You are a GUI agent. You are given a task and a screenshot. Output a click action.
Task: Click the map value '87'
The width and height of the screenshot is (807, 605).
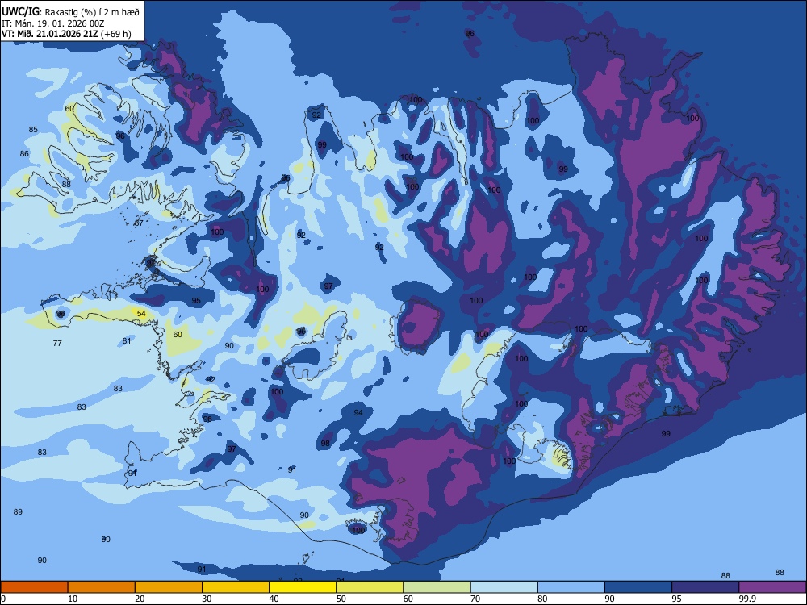[139, 223]
